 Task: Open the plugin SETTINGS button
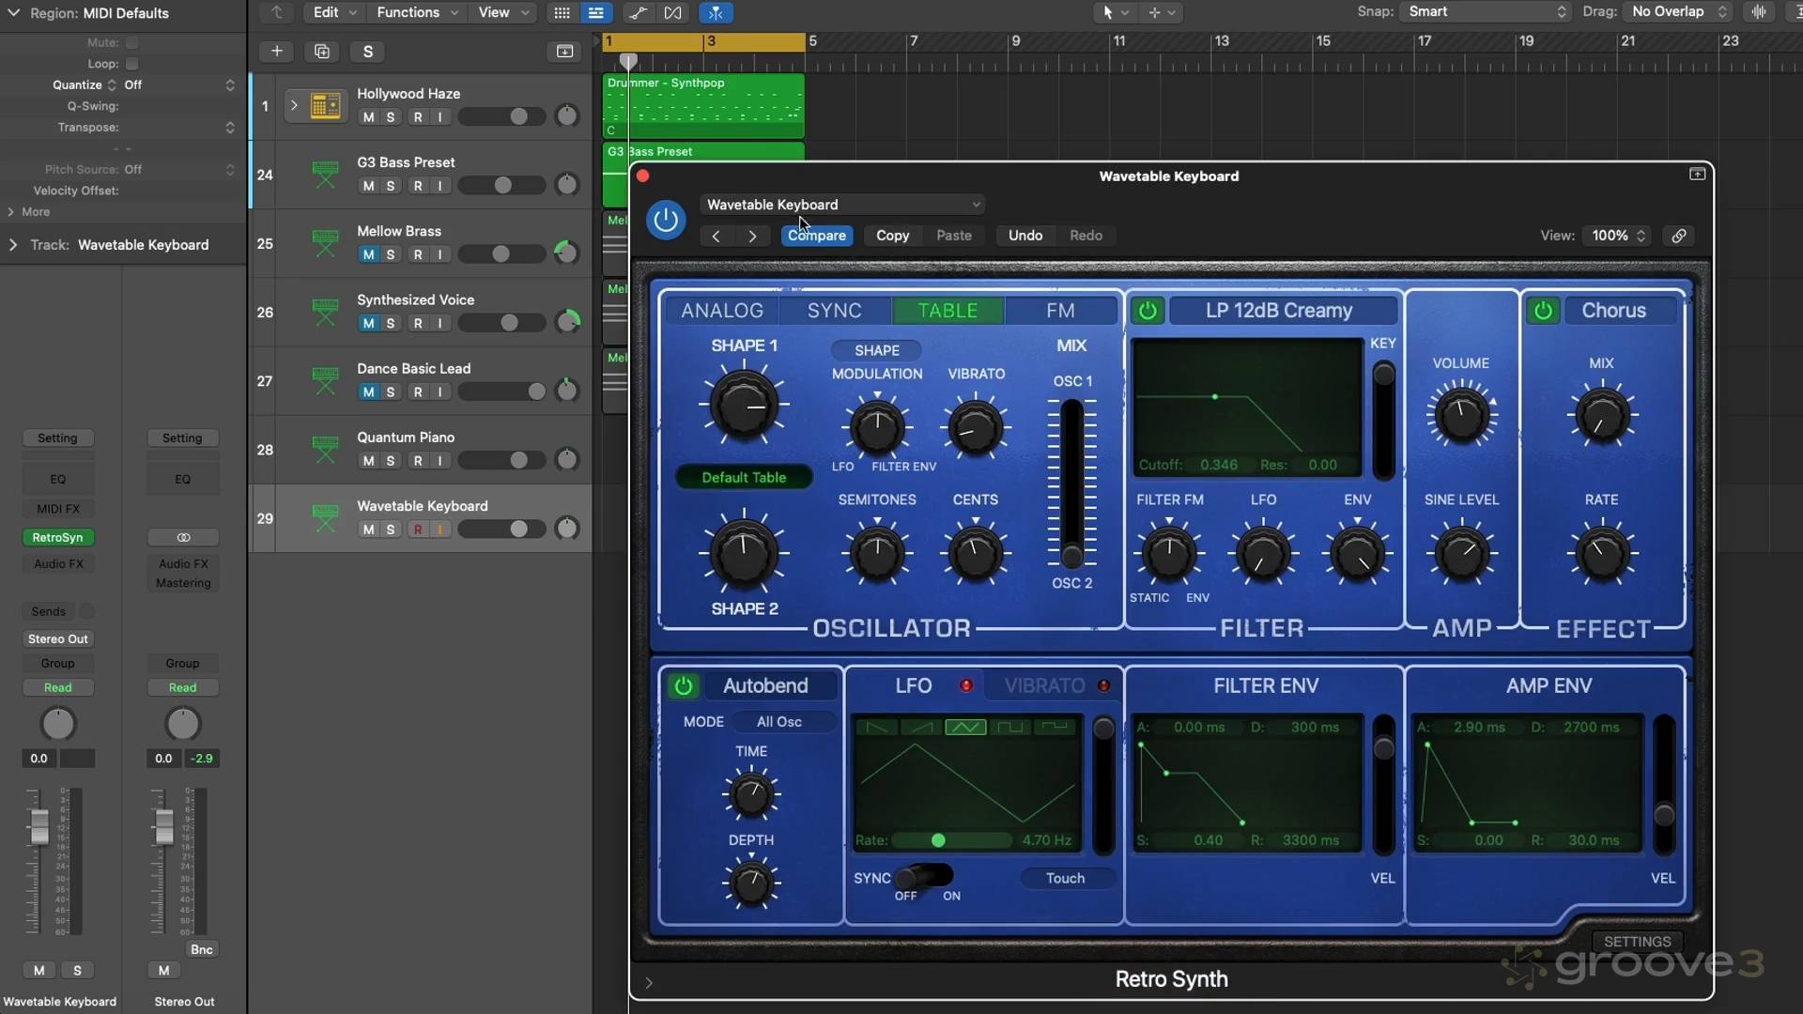click(1637, 942)
